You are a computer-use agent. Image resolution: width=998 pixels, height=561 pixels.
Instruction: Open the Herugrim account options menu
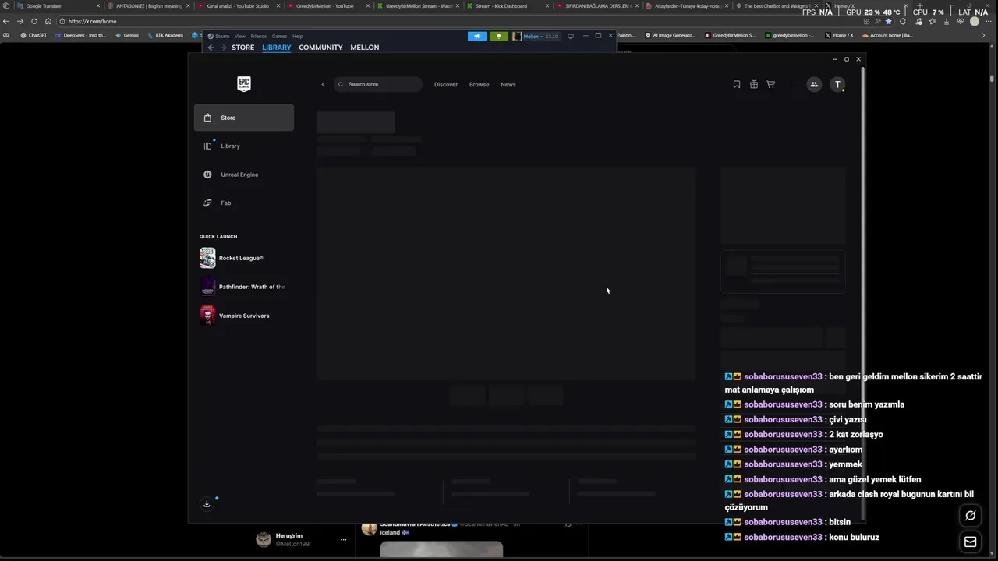pyautogui.click(x=343, y=539)
